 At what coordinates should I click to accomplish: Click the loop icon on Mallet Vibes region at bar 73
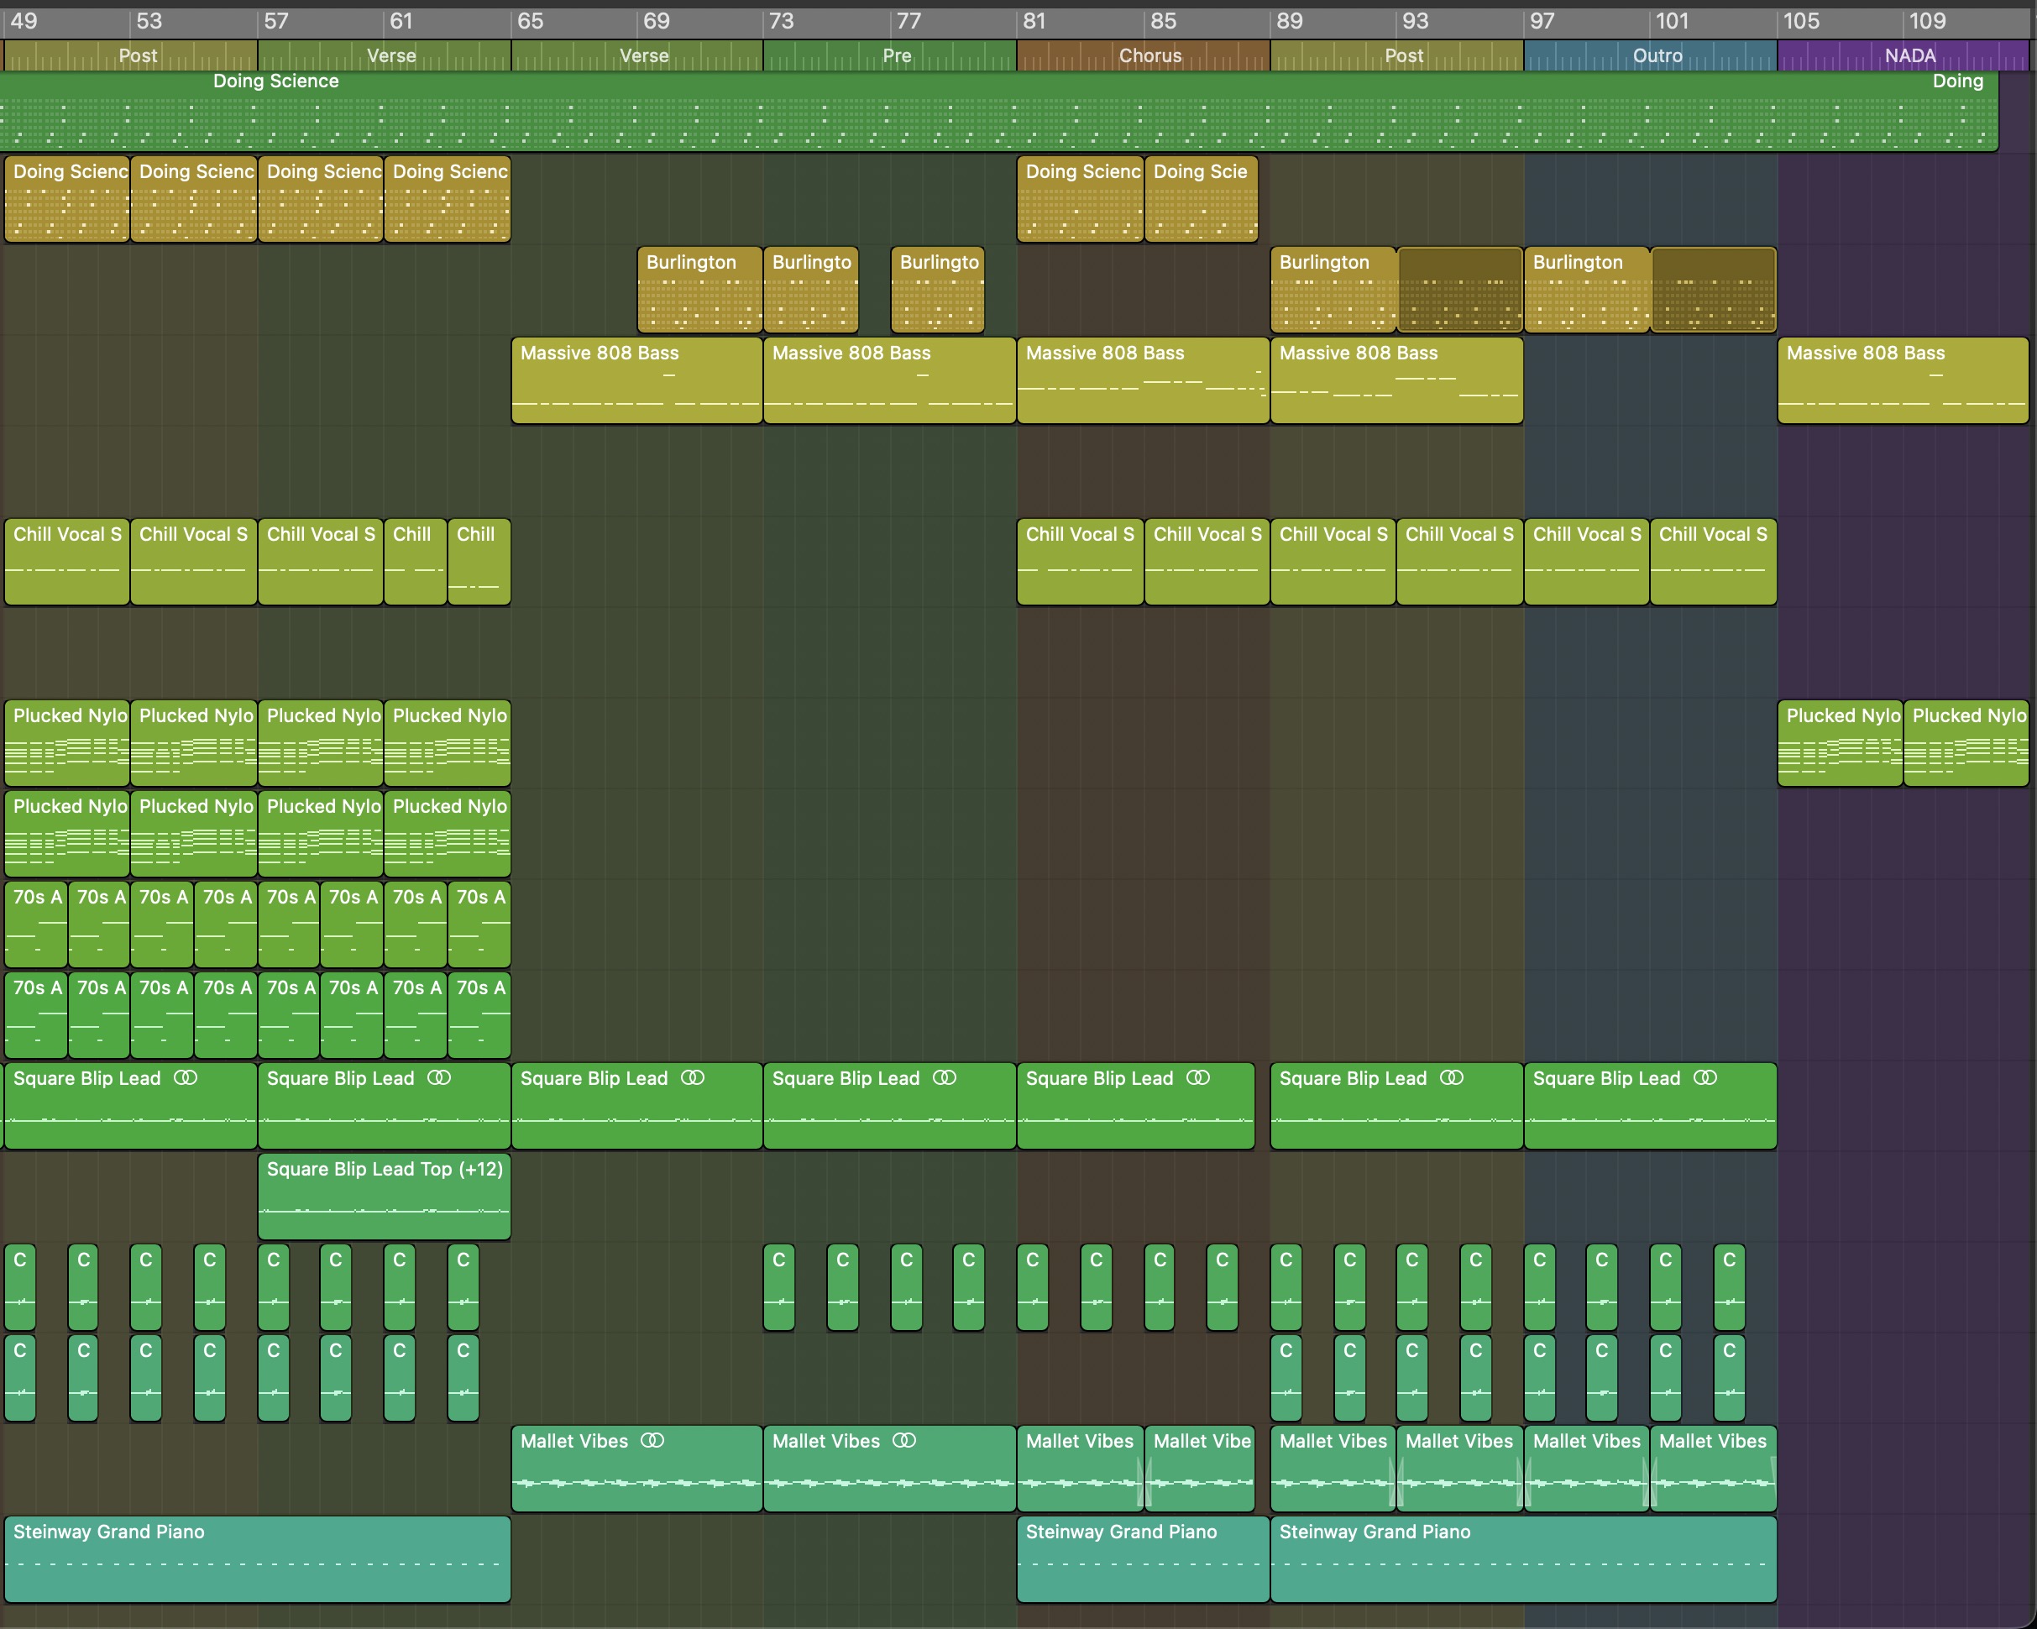pos(904,1441)
